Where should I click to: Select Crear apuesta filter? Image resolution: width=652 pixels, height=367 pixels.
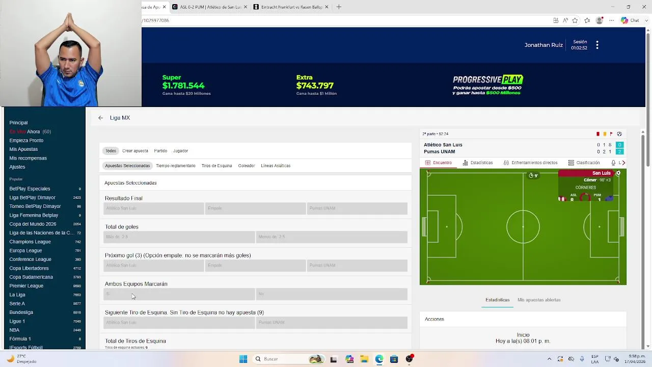135,151
